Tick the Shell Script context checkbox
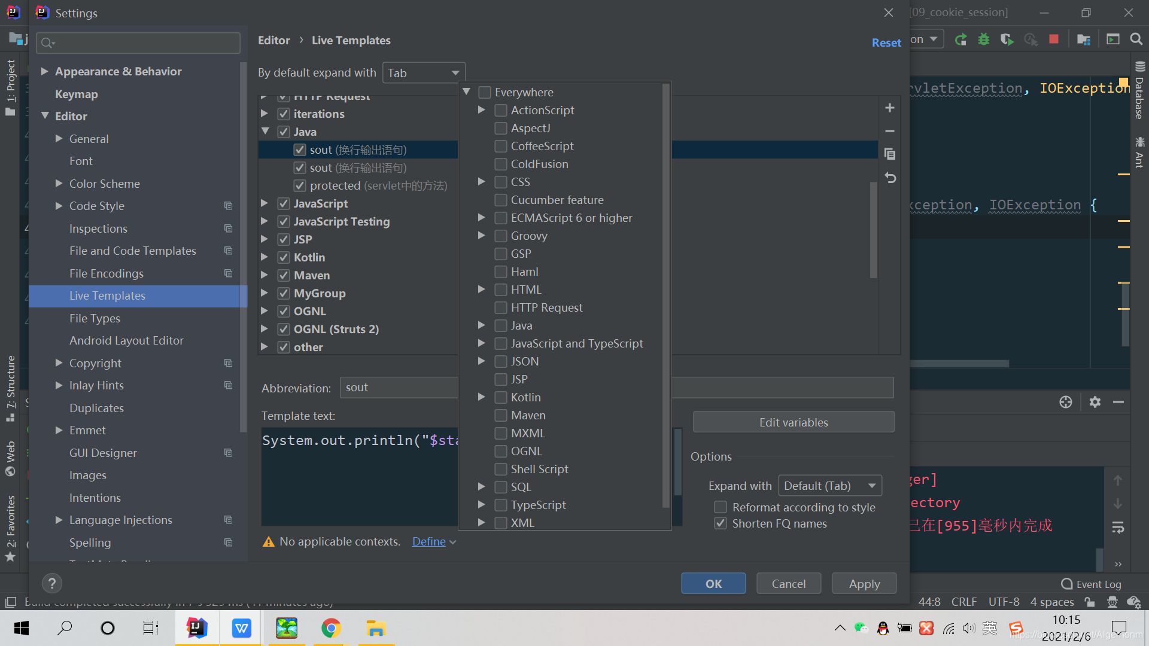This screenshot has height=646, width=1149. [501, 469]
